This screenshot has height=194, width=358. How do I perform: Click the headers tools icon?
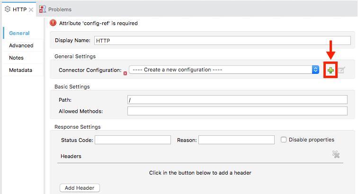pos(336,154)
